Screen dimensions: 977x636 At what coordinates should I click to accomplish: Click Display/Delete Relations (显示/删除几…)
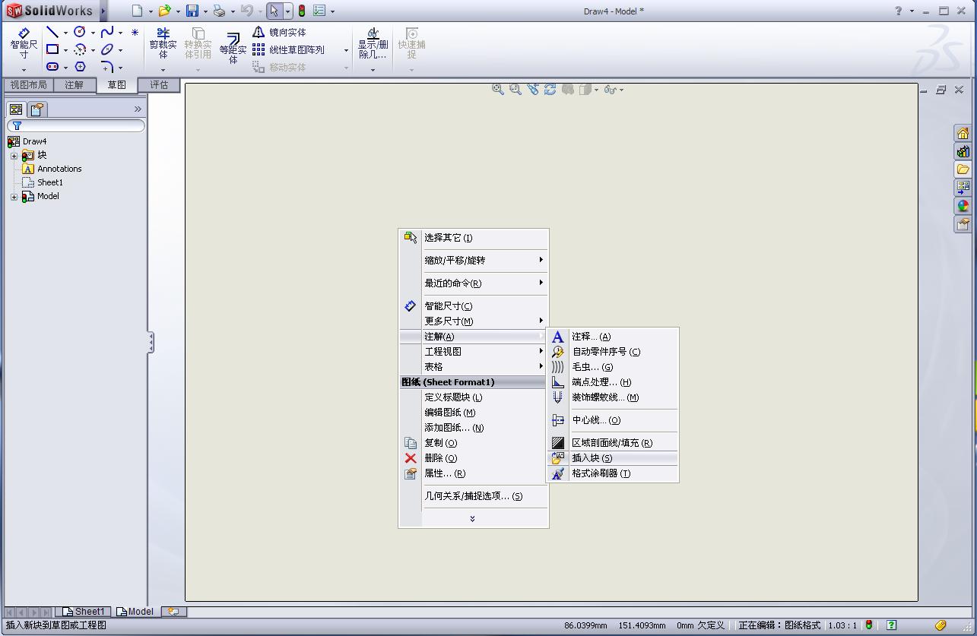point(373,43)
